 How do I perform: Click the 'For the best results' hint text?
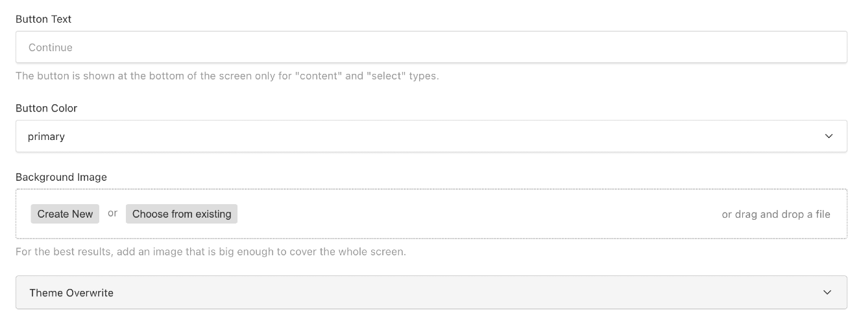tap(211, 251)
